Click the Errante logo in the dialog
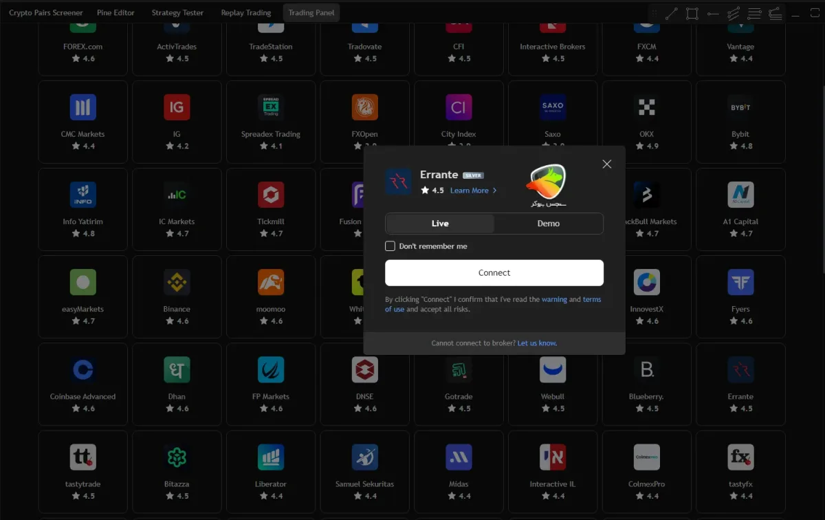The height and width of the screenshot is (520, 825). coord(399,182)
